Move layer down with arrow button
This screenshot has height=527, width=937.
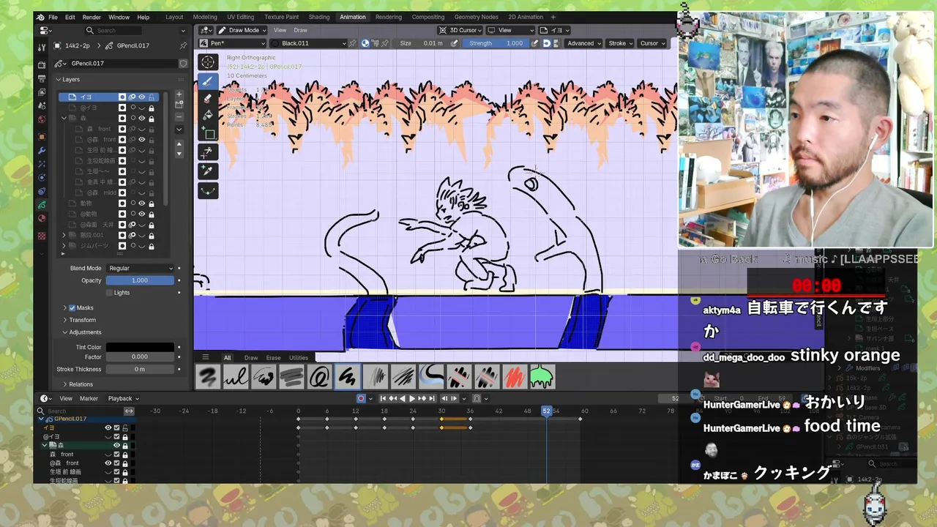[x=179, y=154]
